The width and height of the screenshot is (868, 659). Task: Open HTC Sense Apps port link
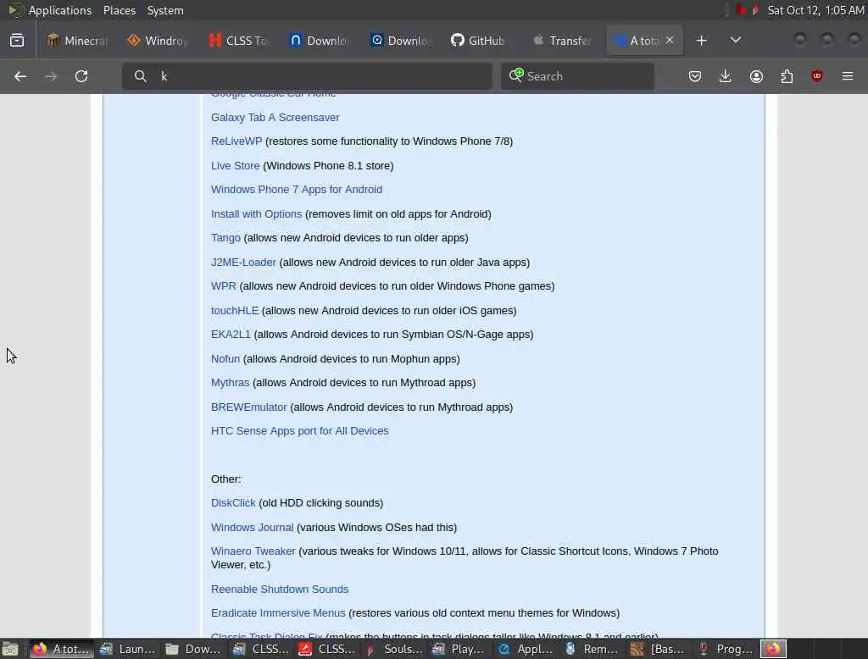click(299, 431)
